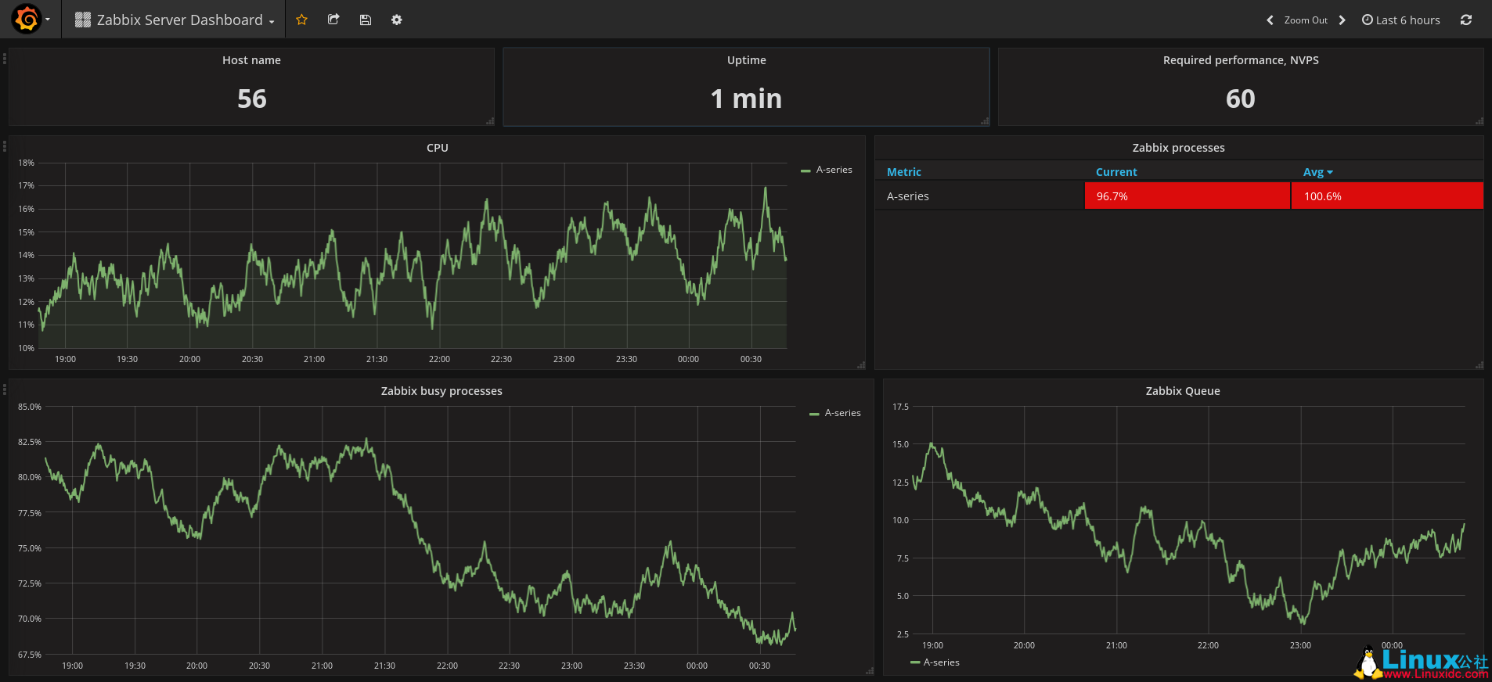Viewport: 1492px width, 682px height.
Task: Open the Uptime panel title menu
Action: (747, 60)
